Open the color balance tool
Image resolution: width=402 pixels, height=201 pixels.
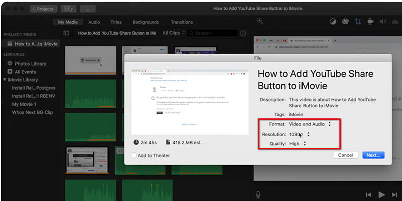[x=333, y=22]
